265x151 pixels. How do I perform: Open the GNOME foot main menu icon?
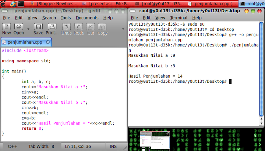3,4
